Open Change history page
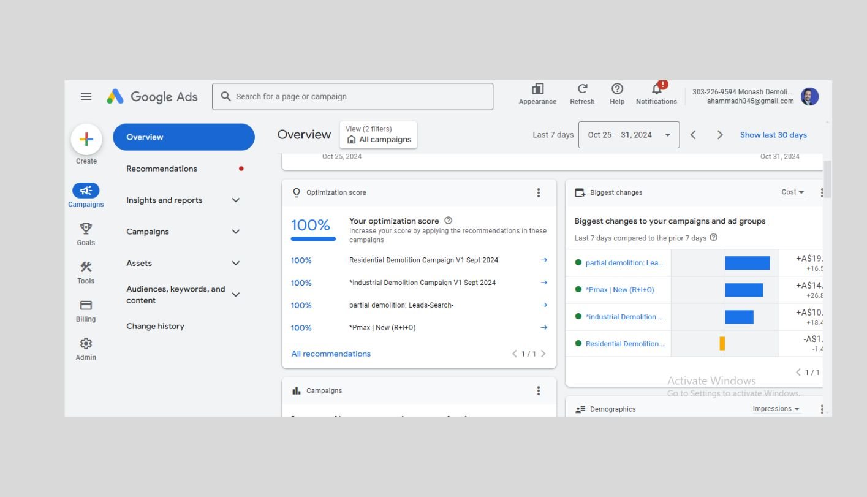 tap(155, 326)
